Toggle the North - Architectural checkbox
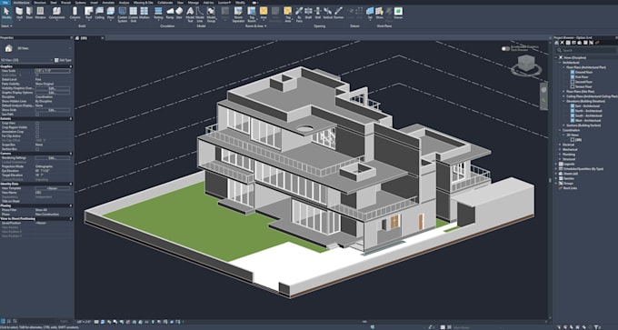The width and height of the screenshot is (618, 330). 573,111
